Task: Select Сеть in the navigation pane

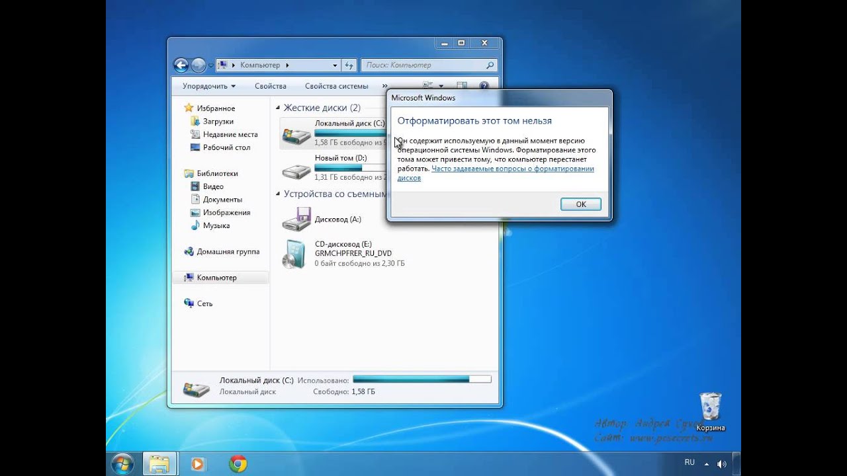Action: coord(204,304)
